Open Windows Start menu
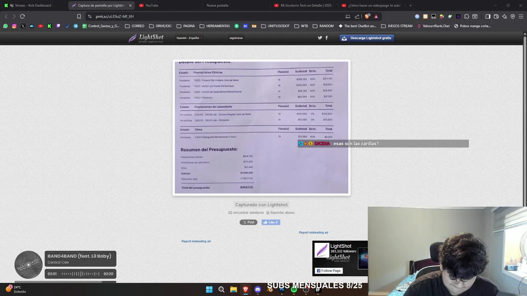This screenshot has height=296, width=527. coord(209,289)
